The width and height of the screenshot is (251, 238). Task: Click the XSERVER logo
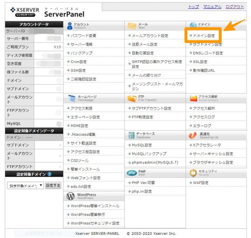[x=25, y=12]
